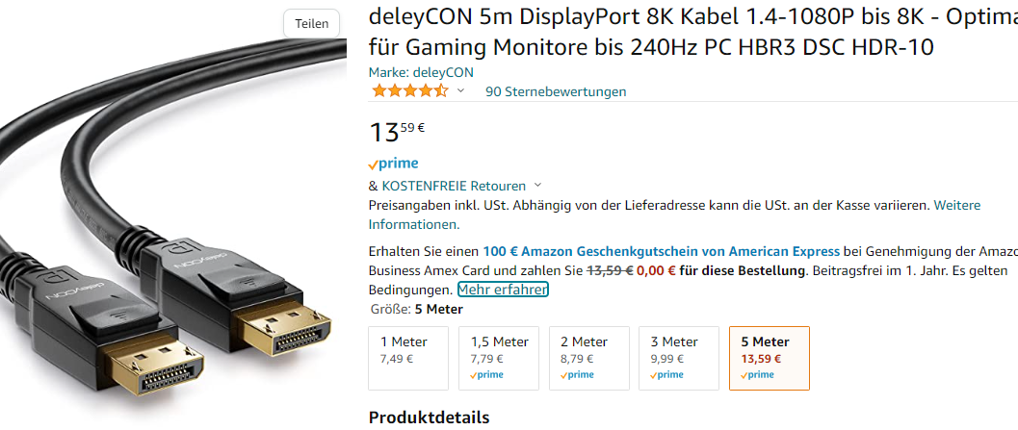Click the 13,59 € price display

click(398, 131)
